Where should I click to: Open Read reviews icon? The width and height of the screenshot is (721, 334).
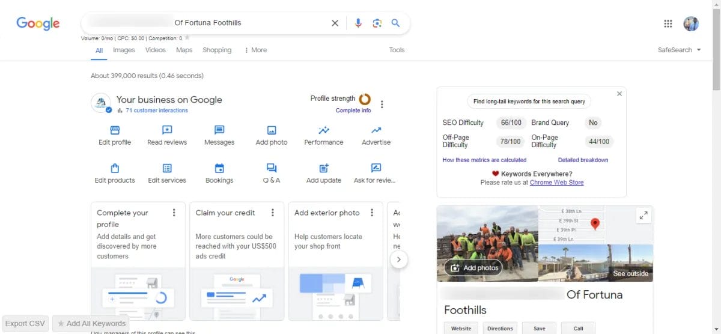[167, 130]
